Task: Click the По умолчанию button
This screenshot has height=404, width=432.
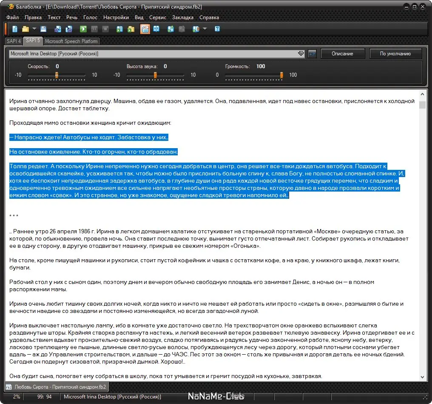Action: pyautogui.click(x=395, y=54)
